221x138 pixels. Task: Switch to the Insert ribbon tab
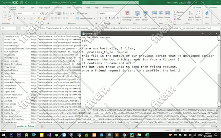(x=23, y=7)
